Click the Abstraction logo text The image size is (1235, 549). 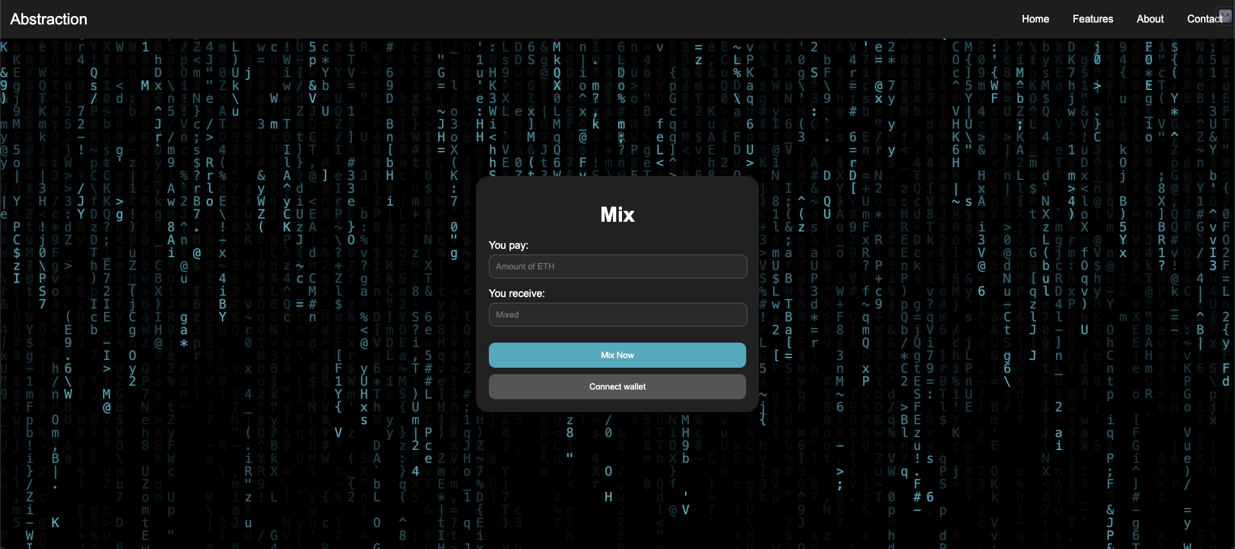(x=49, y=19)
